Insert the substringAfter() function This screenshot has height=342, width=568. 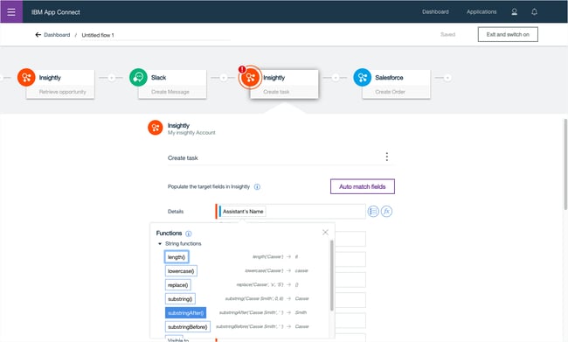(186, 312)
